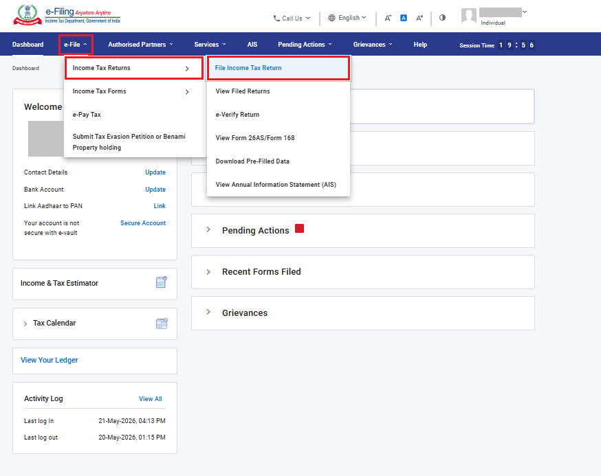Click the Last log out timestamp text
The image size is (601, 476).
(132, 438)
